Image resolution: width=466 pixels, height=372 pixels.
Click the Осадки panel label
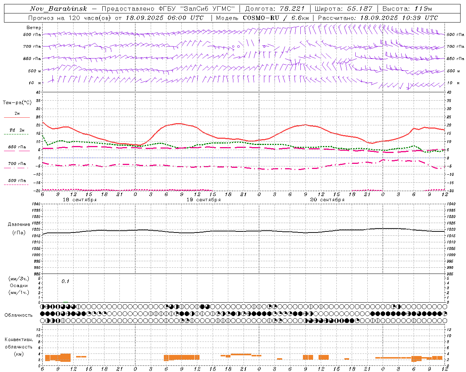click(x=19, y=286)
